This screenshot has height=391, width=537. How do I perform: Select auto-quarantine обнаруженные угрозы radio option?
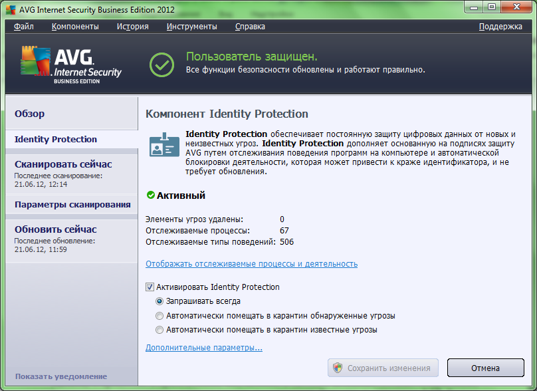pos(160,316)
